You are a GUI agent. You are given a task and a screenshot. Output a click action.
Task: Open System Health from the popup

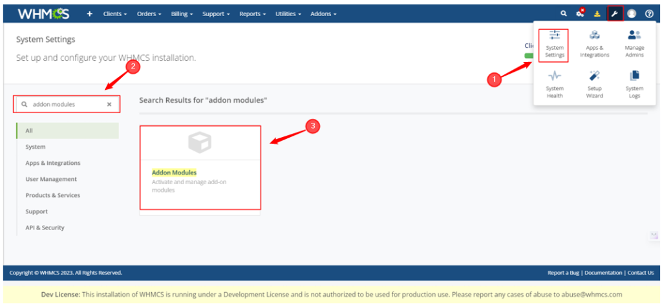tap(554, 85)
